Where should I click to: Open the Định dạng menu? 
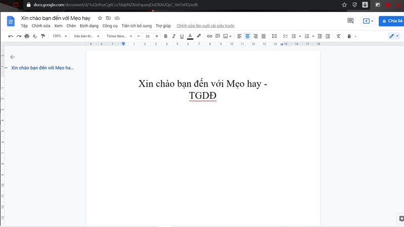tap(89, 26)
